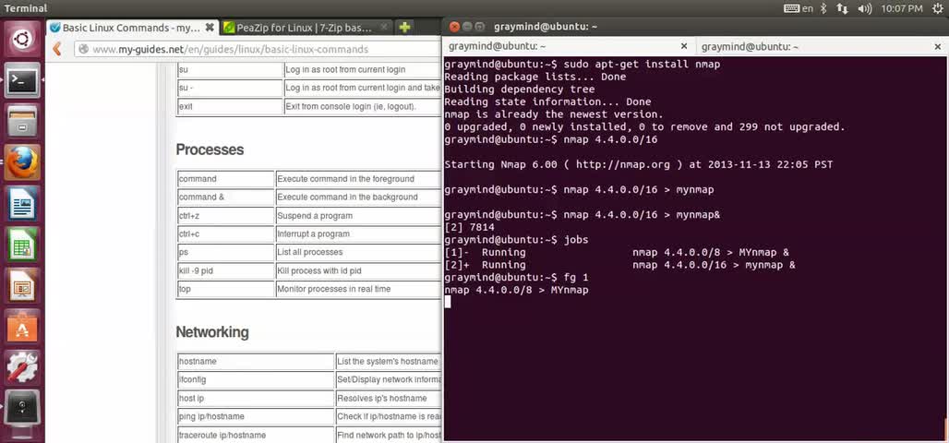Switch to the PeaZip for Linux tab
The image size is (949, 443).
coord(306,28)
